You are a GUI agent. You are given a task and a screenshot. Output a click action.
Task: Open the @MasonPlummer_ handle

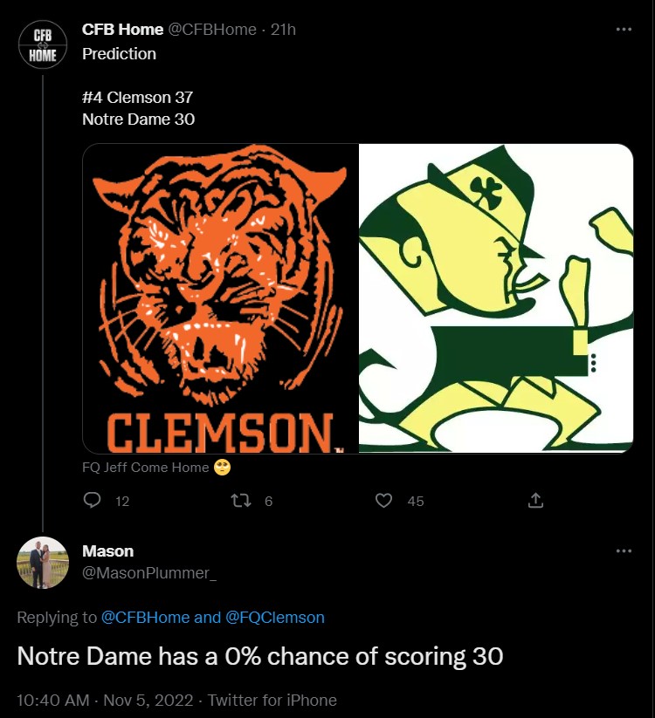click(x=149, y=572)
